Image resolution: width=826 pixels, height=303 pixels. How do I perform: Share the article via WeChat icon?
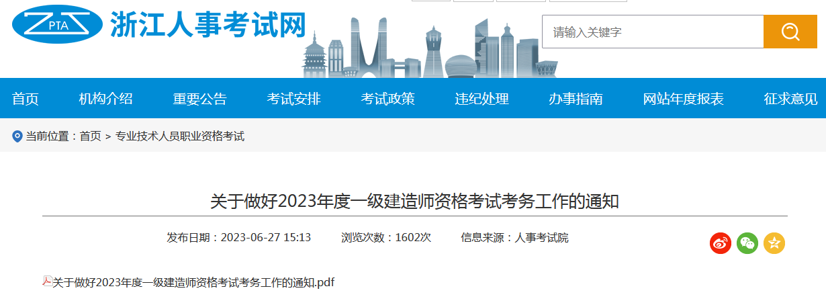(x=747, y=243)
